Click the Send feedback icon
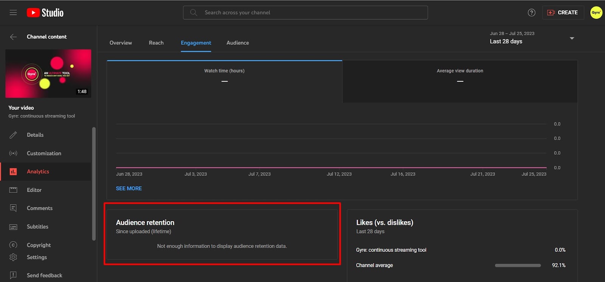605x282 pixels. point(13,275)
